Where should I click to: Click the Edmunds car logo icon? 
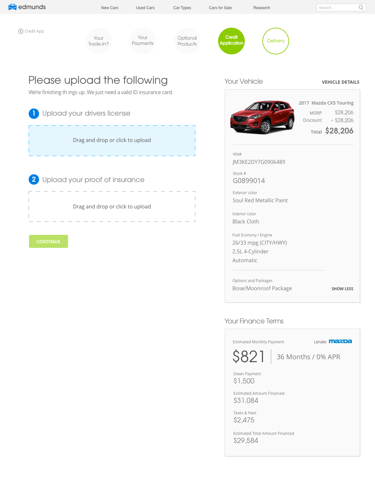point(12,7)
